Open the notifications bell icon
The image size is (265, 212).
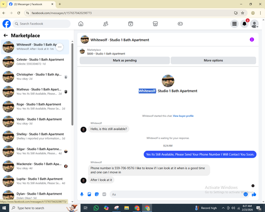244,24
